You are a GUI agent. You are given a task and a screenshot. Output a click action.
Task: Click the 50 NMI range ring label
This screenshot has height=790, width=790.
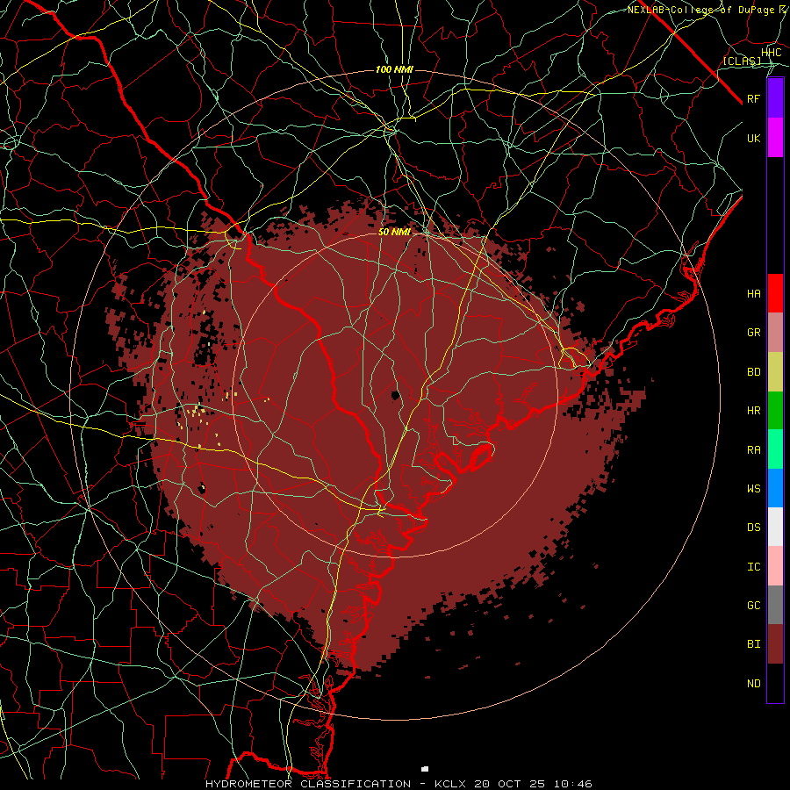(394, 232)
